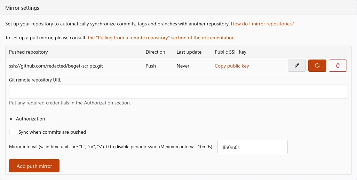Expand the Authorization disclosure triangle
The width and height of the screenshot is (357, 180).
(x=11, y=119)
